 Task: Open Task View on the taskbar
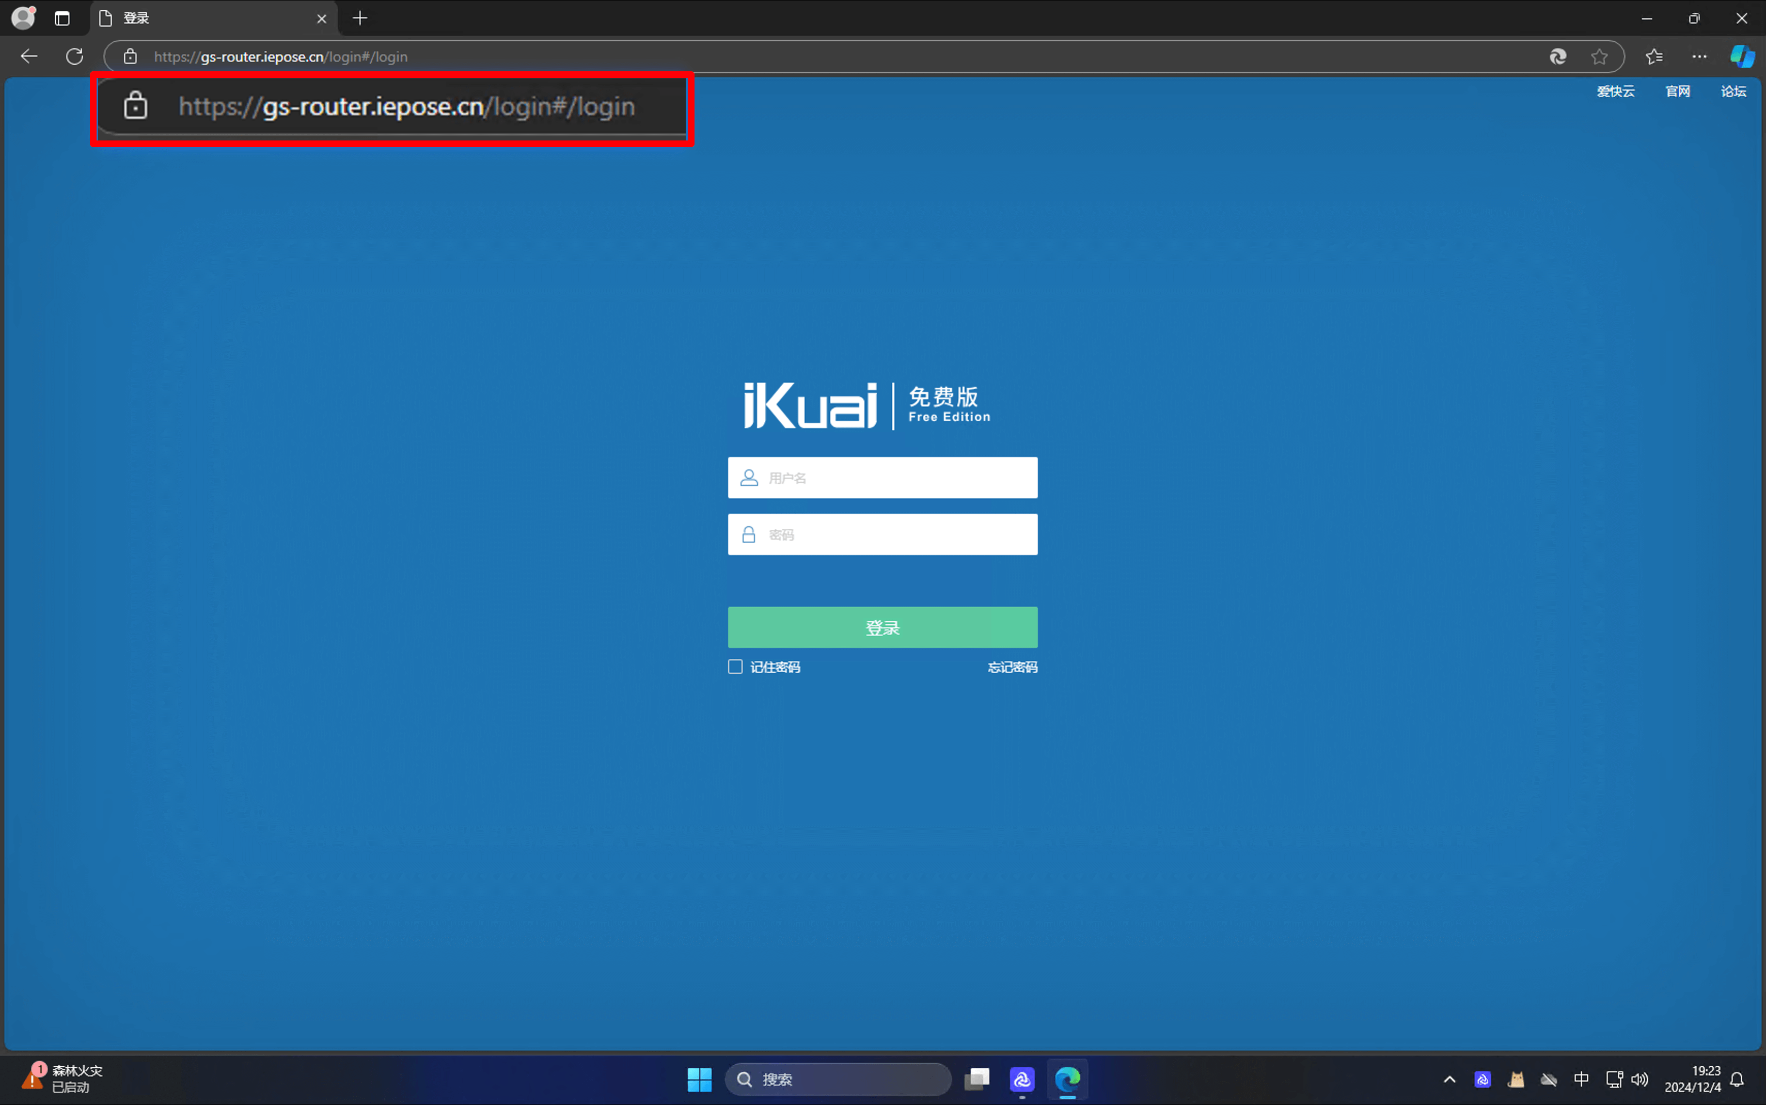977,1079
